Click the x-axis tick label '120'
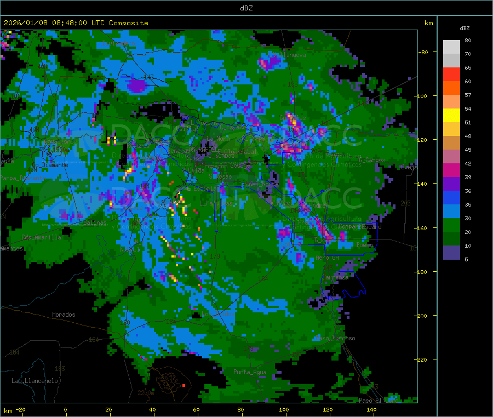This screenshot has width=493, height=417. pos(328,409)
